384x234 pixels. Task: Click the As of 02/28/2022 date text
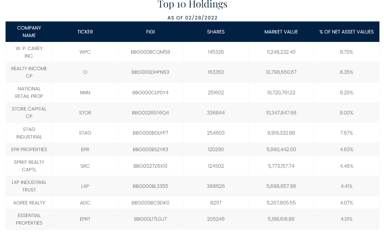192,18
